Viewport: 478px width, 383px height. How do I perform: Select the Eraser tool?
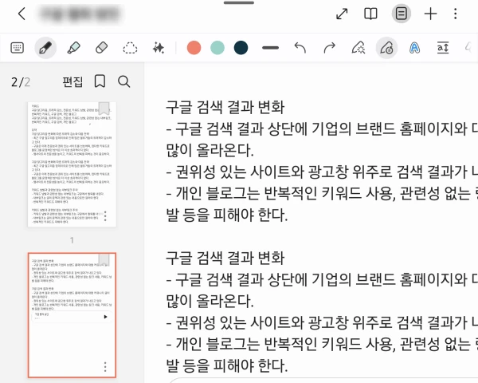101,48
